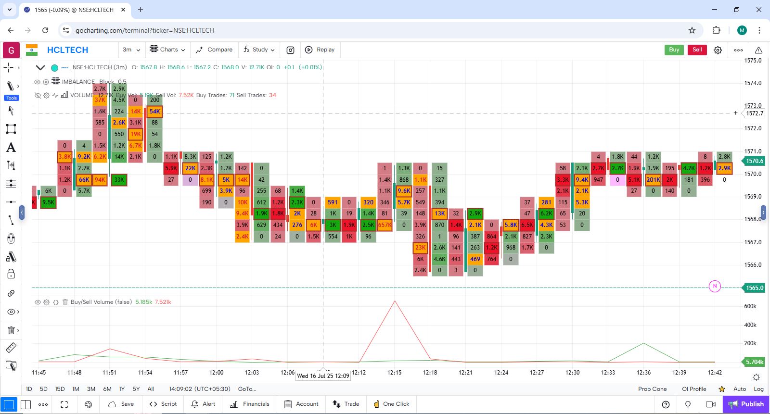Open the 3m timeframe dropdown
The image size is (770, 414).
(x=131, y=50)
